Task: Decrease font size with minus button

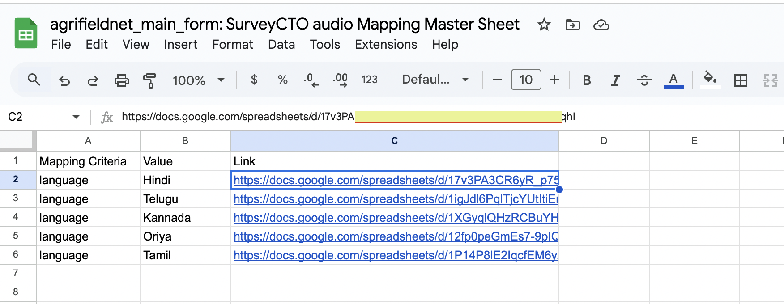Action: pos(497,80)
